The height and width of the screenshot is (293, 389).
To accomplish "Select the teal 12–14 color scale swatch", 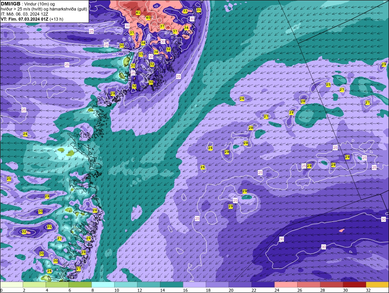I will tap(149, 284).
